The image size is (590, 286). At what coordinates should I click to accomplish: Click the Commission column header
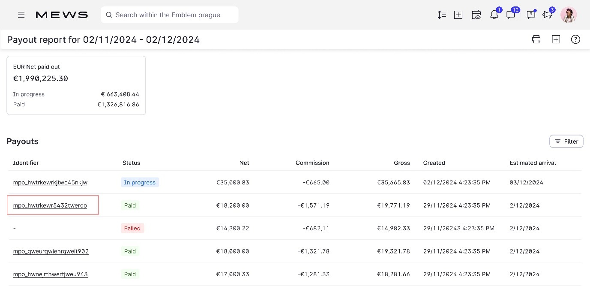click(312, 163)
